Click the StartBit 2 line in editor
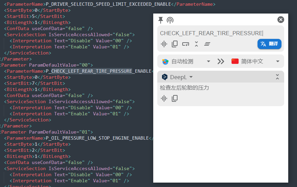Image resolution: width=297 pixels, height=187 pixels. click(x=34, y=150)
